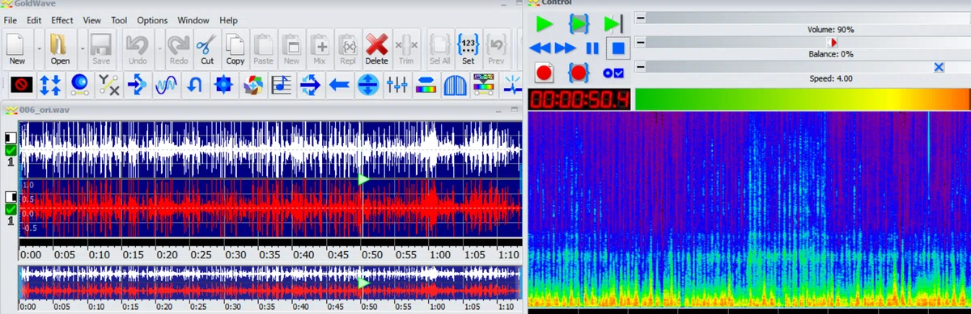Click the Cut scissors icon
The image size is (971, 314).
(207, 48)
